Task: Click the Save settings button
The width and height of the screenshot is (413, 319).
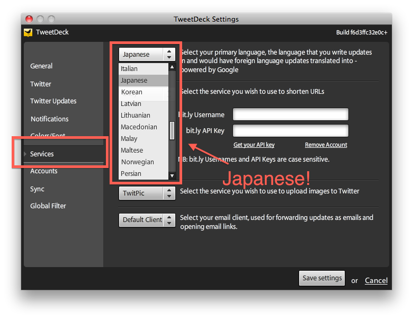Action: tap(322, 278)
